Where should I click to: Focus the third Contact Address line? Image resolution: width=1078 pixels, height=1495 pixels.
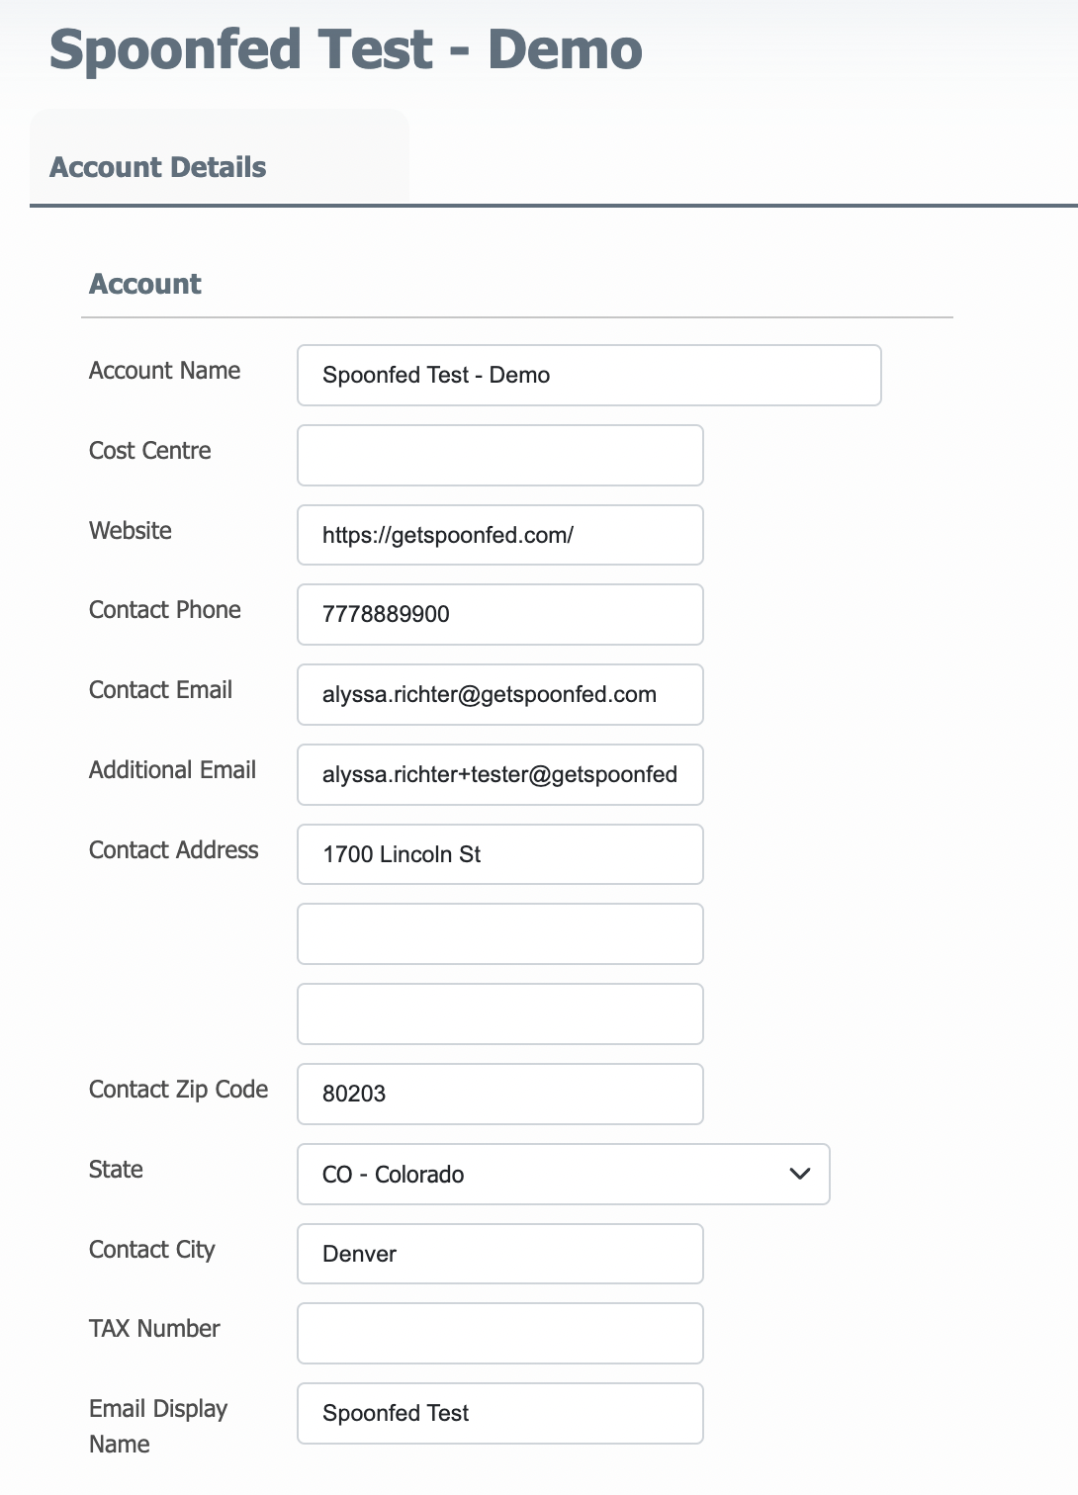pos(500,1013)
